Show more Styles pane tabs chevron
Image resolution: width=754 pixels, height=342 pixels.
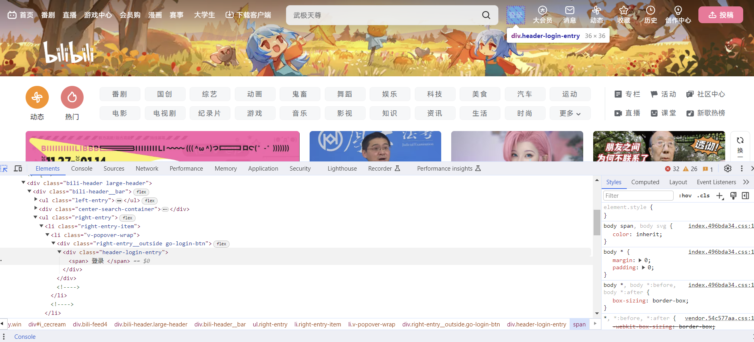pyautogui.click(x=746, y=182)
